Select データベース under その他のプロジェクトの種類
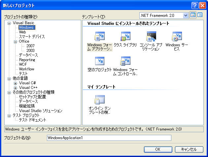This screenshot has width=208, height=157. pos(28,101)
